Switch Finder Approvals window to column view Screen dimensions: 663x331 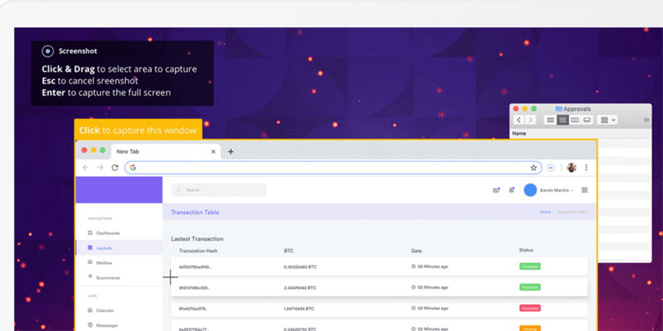[575, 120]
